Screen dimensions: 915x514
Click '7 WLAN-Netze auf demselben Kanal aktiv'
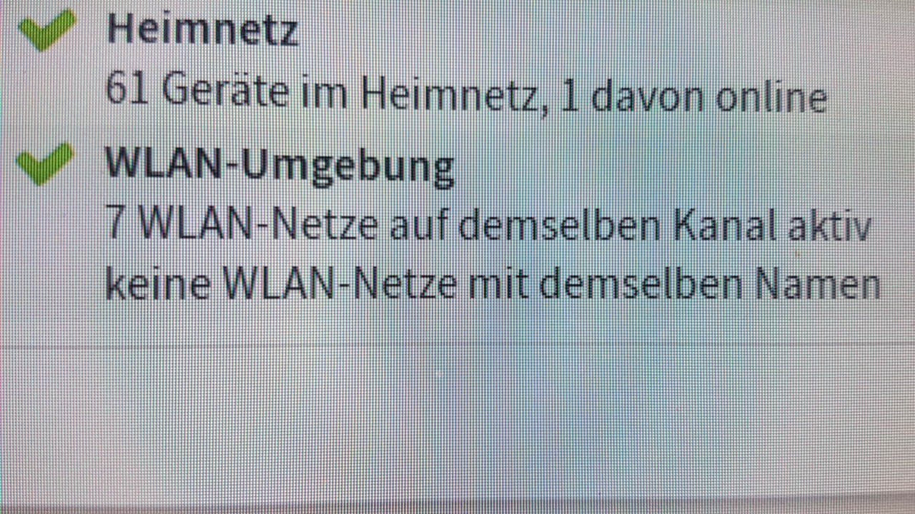point(488,225)
